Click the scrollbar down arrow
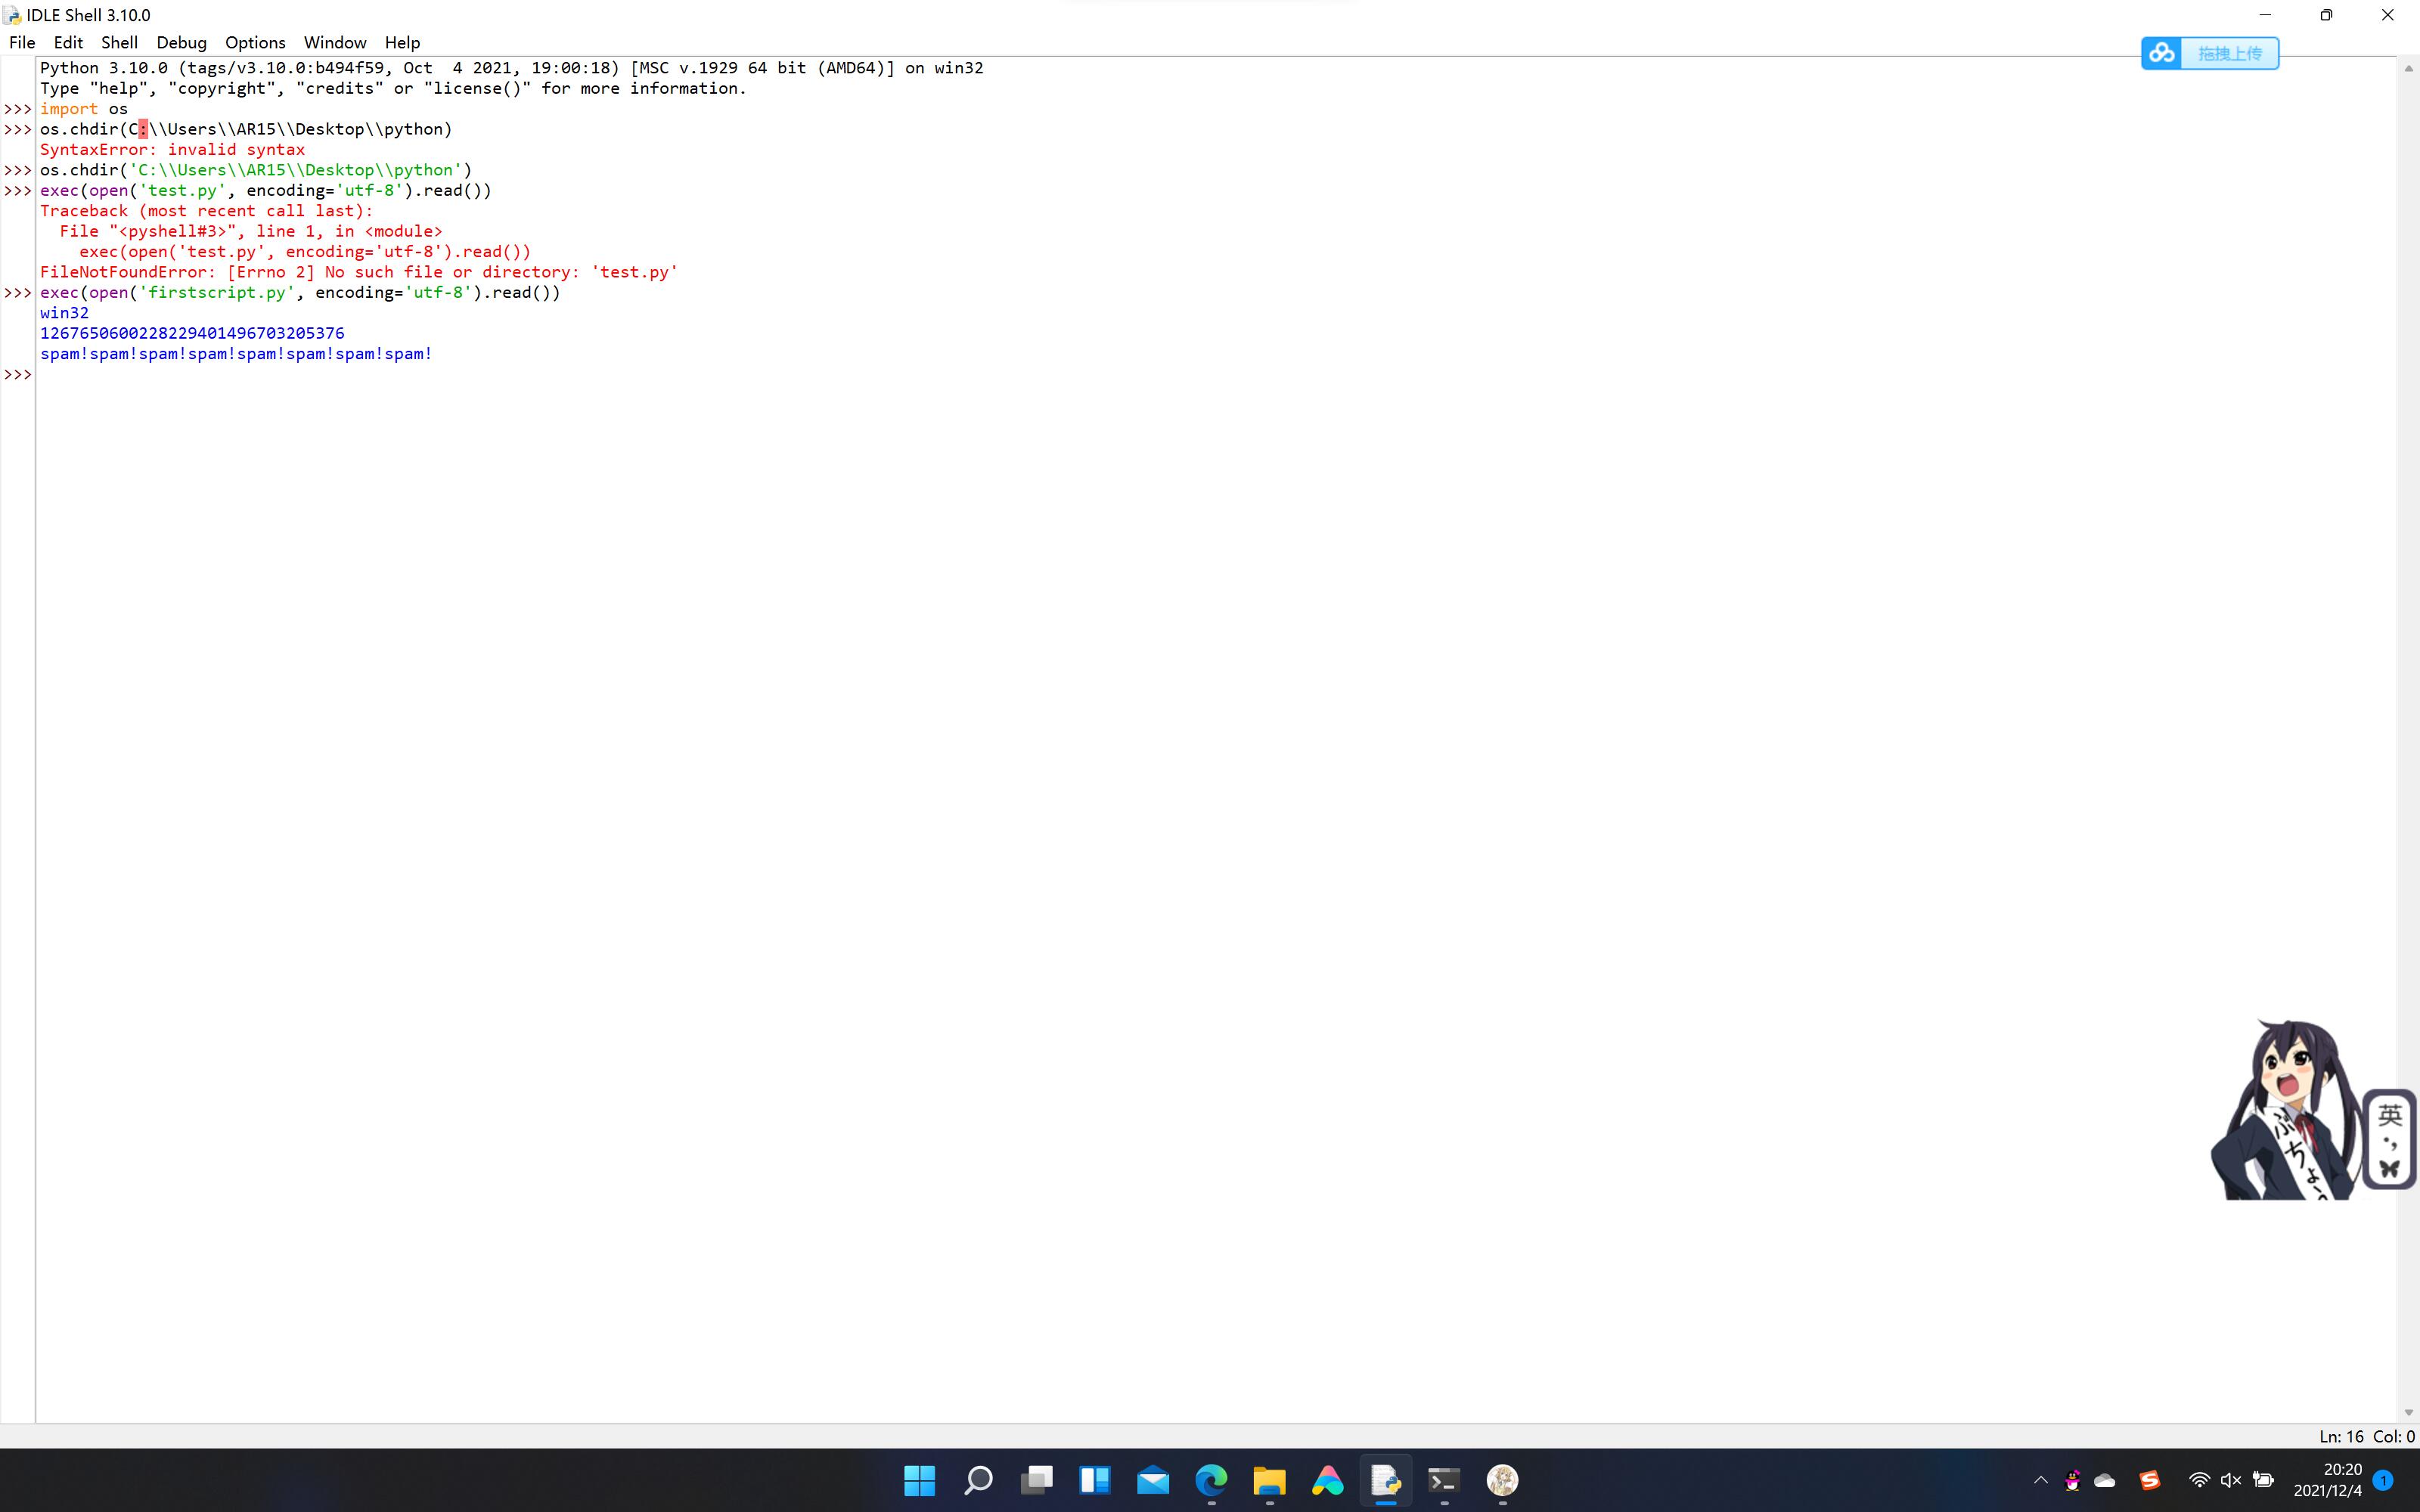 click(2408, 1412)
